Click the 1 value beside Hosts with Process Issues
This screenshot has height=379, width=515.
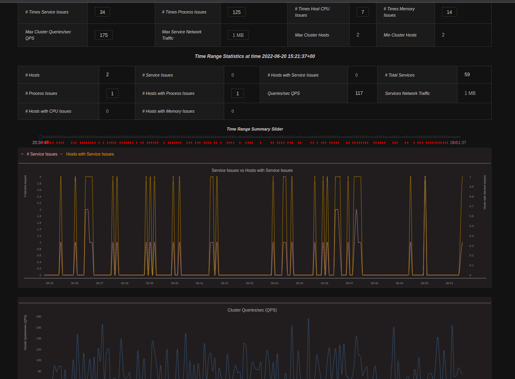238,93
